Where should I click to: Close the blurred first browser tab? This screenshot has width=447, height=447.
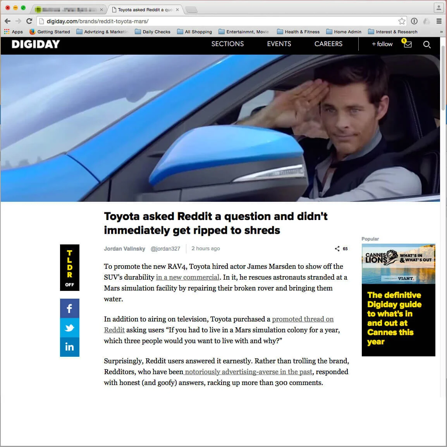coord(101,10)
